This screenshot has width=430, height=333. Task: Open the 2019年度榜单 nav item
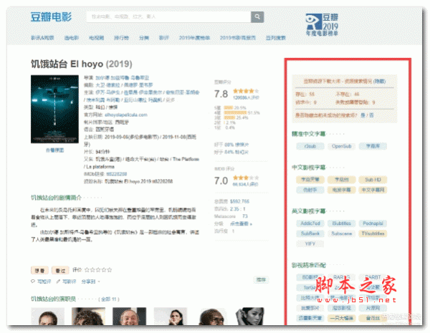coord(194,38)
